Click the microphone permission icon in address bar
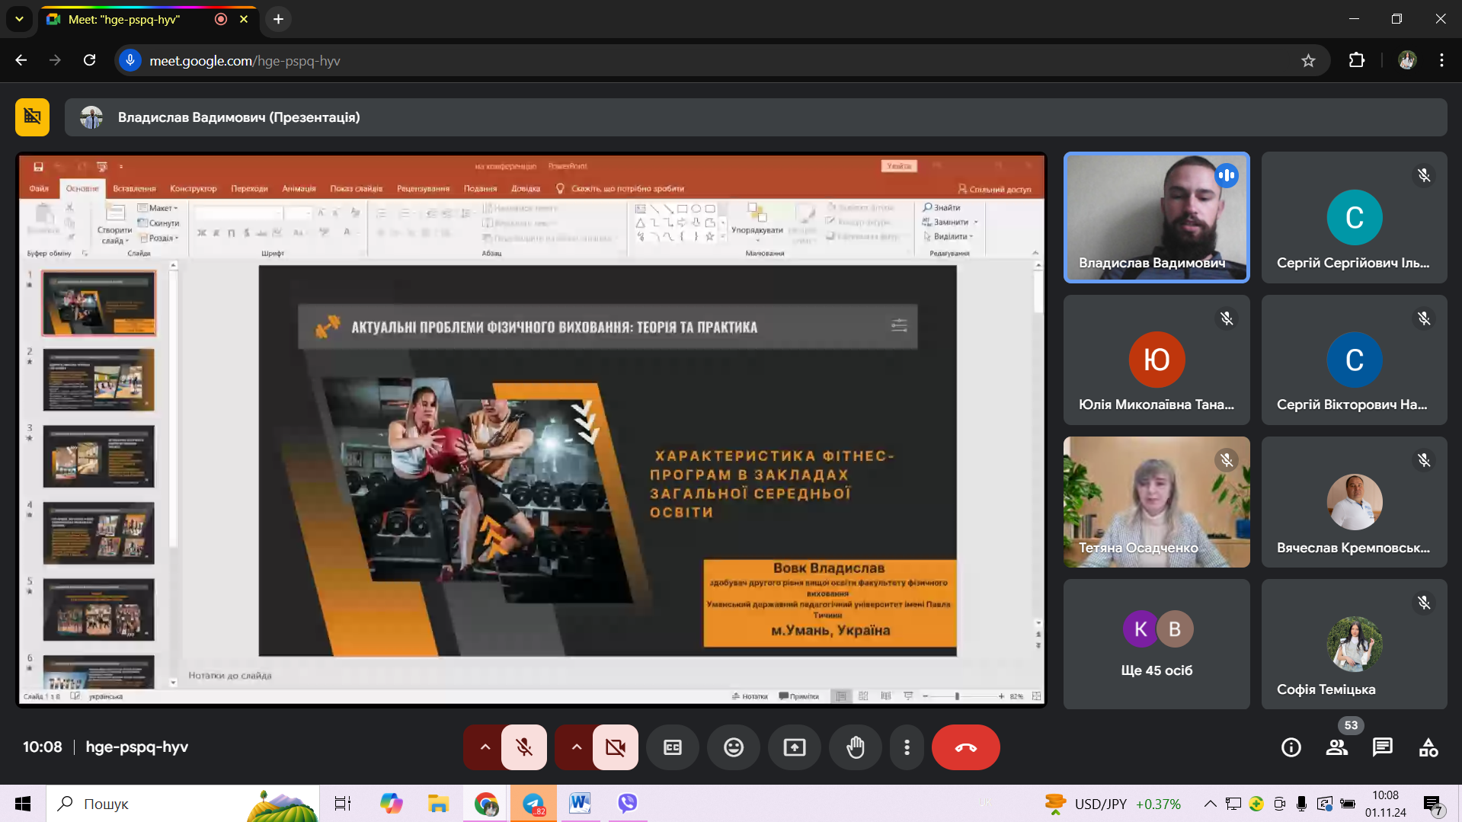1462x822 pixels. coord(130,60)
